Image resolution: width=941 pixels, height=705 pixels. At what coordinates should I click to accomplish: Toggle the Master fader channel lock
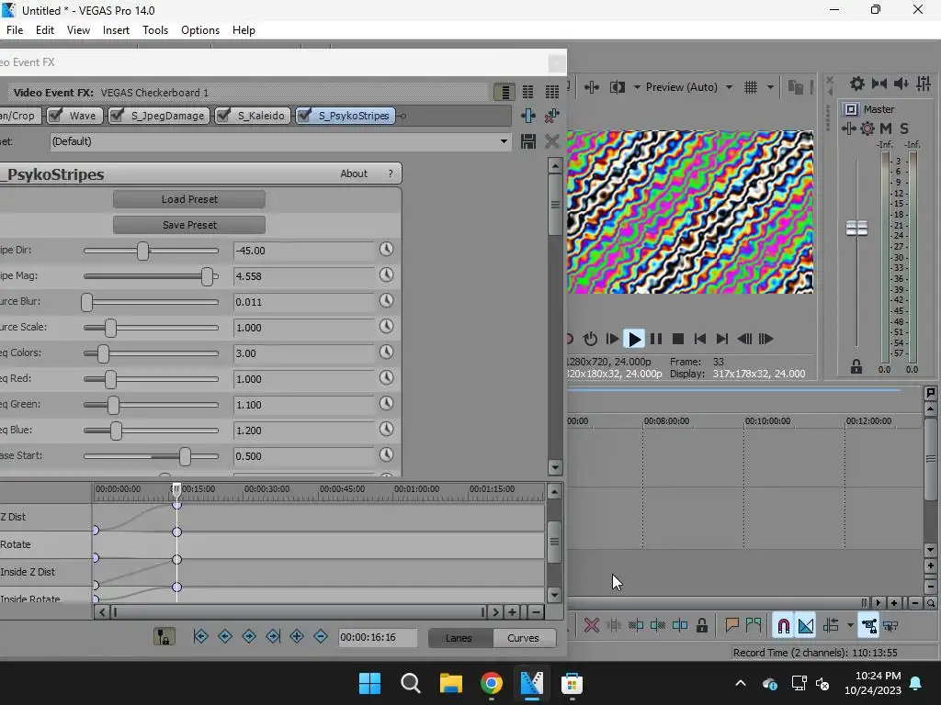pos(856,367)
